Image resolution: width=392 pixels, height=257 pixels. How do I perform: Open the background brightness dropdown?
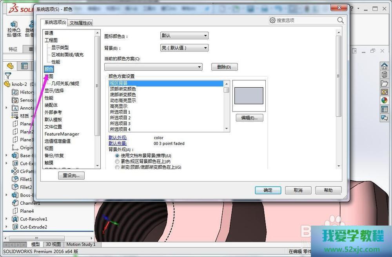click(x=184, y=48)
